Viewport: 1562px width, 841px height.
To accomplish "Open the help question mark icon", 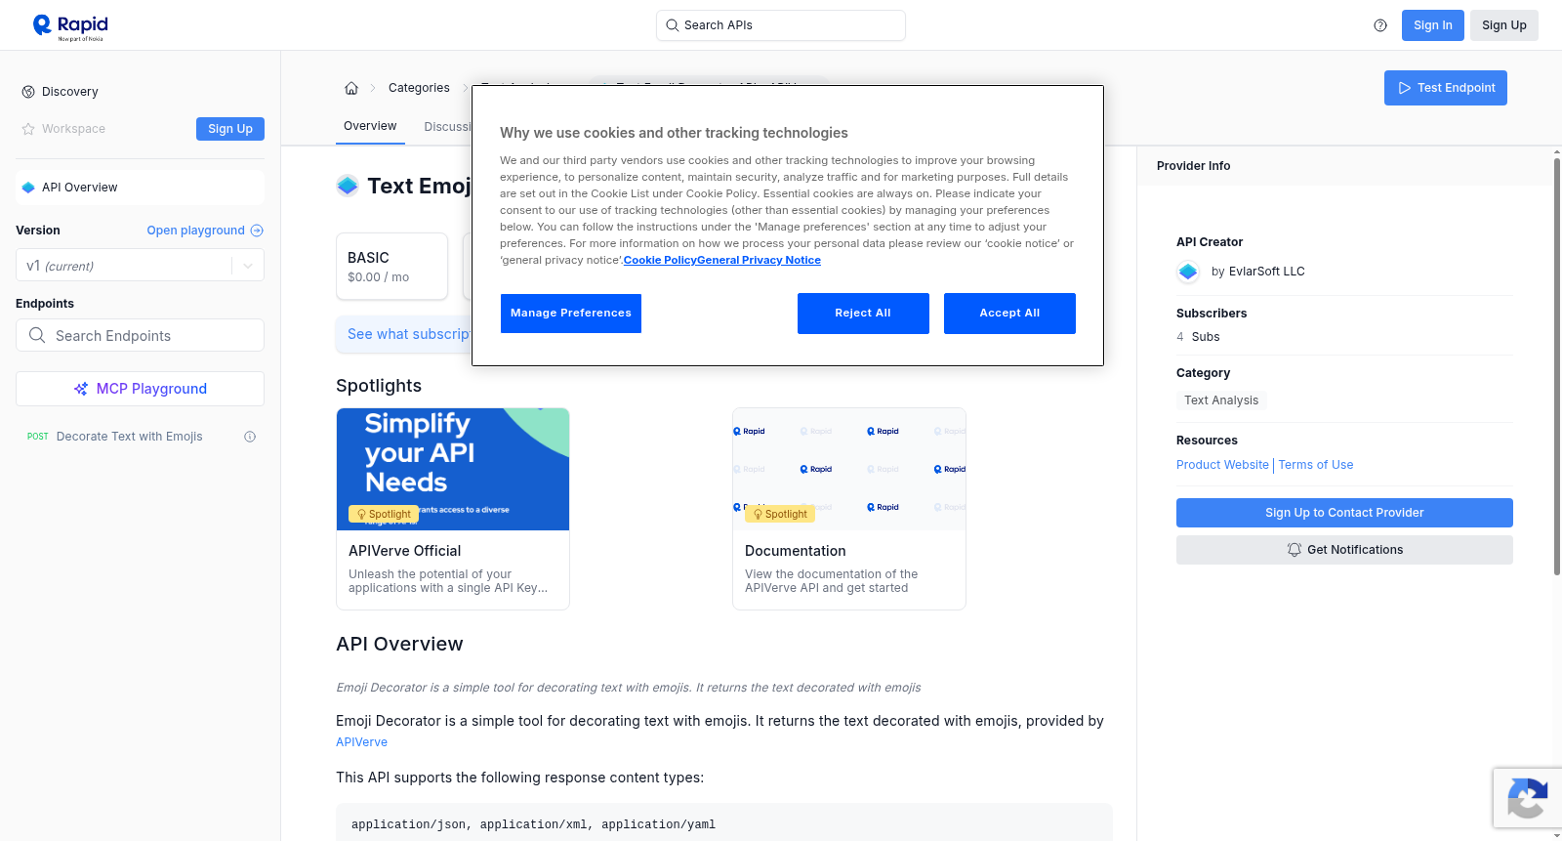I will coord(1380,25).
